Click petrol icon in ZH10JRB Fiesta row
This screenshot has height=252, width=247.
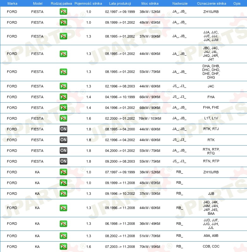click(x=63, y=12)
